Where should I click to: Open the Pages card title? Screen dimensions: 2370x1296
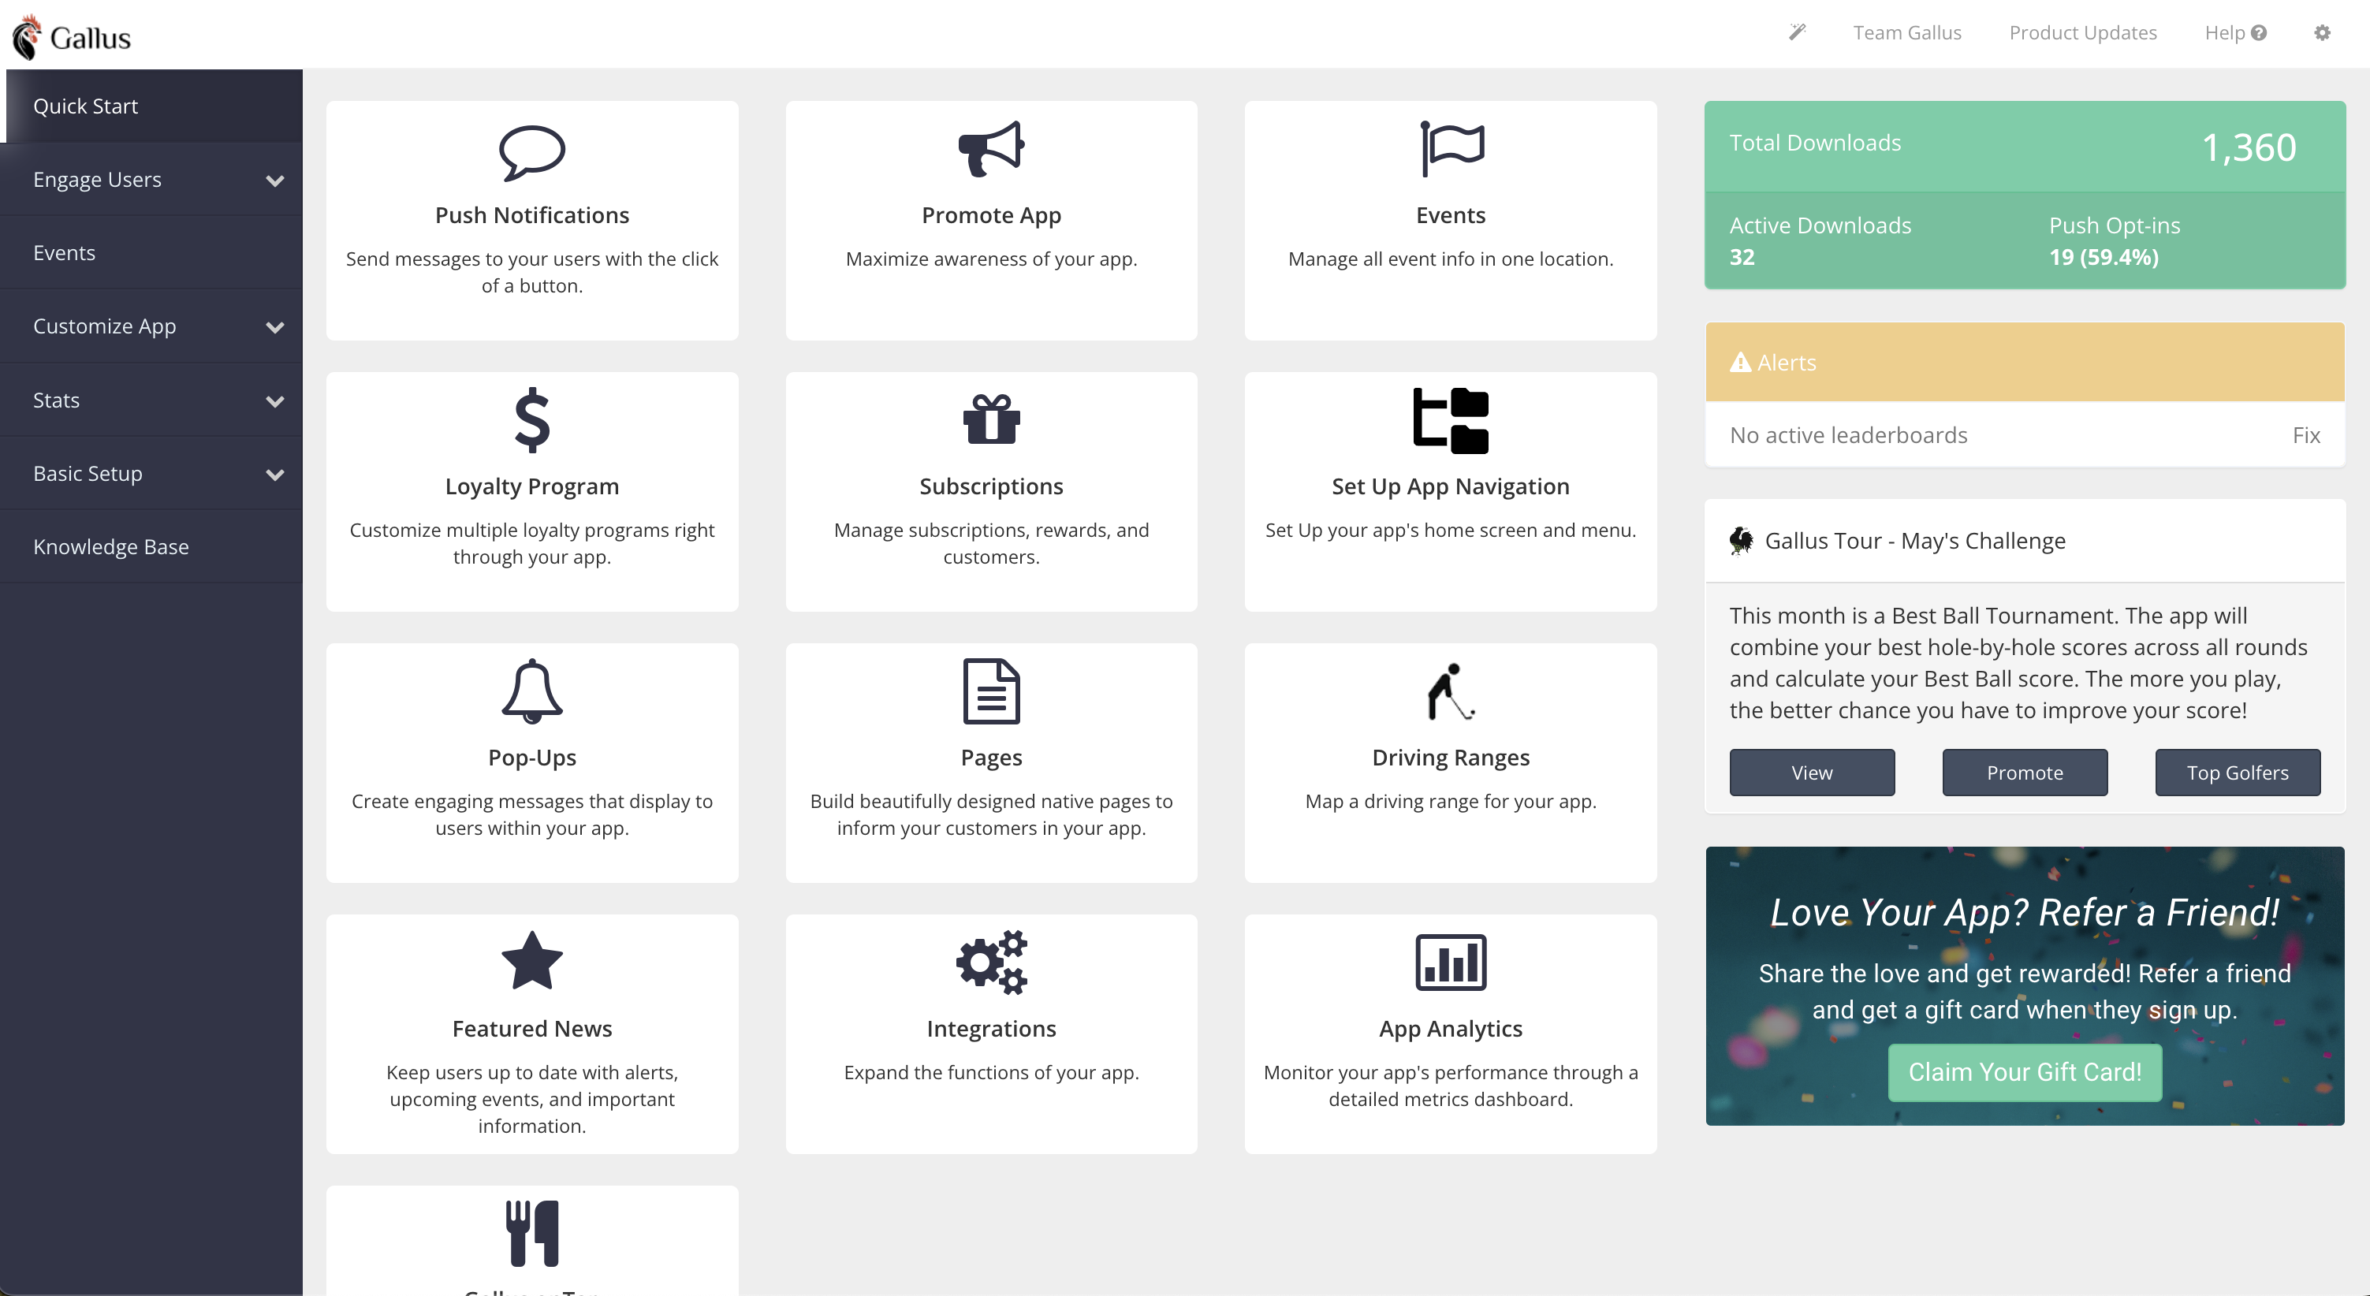(991, 758)
